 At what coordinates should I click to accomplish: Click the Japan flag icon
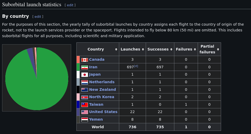pyautogui.click(x=85, y=75)
